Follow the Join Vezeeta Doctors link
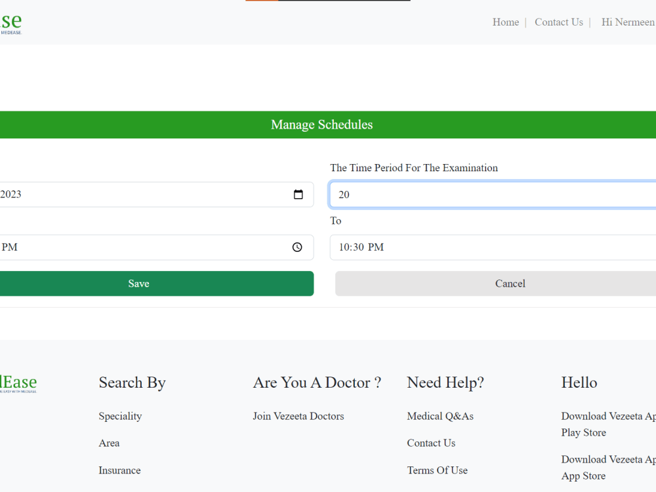The image size is (656, 492). click(x=298, y=417)
